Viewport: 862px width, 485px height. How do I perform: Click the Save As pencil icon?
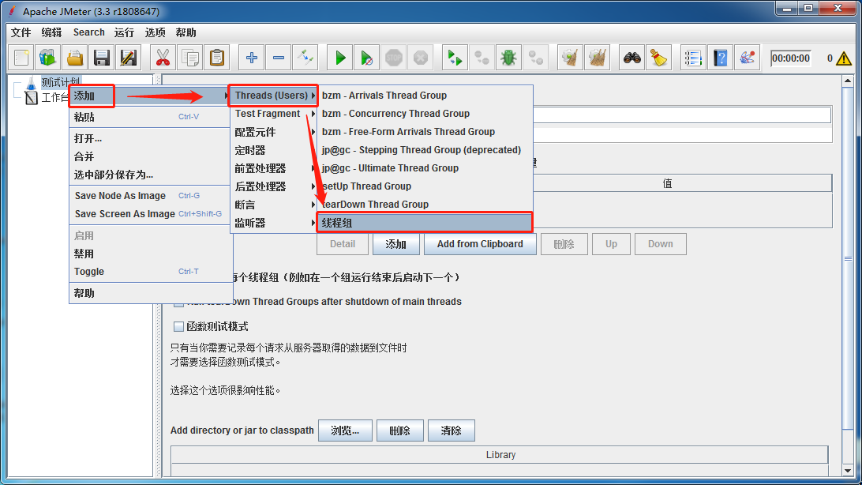tap(129, 58)
